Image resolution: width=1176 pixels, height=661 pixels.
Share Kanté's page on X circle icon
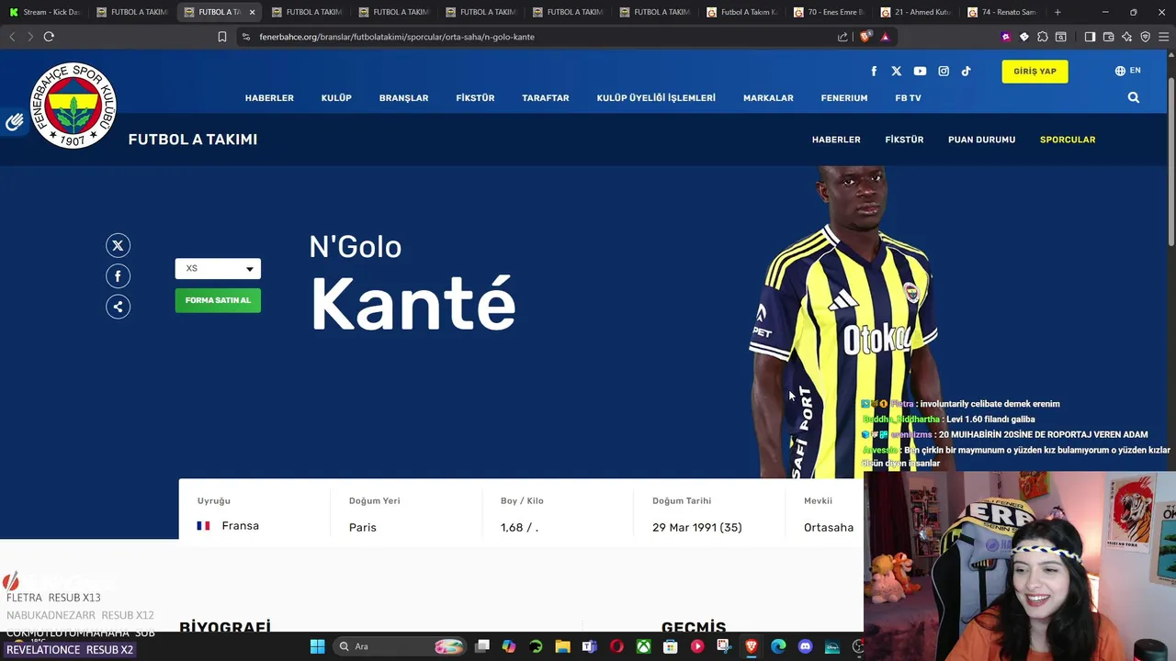click(118, 245)
